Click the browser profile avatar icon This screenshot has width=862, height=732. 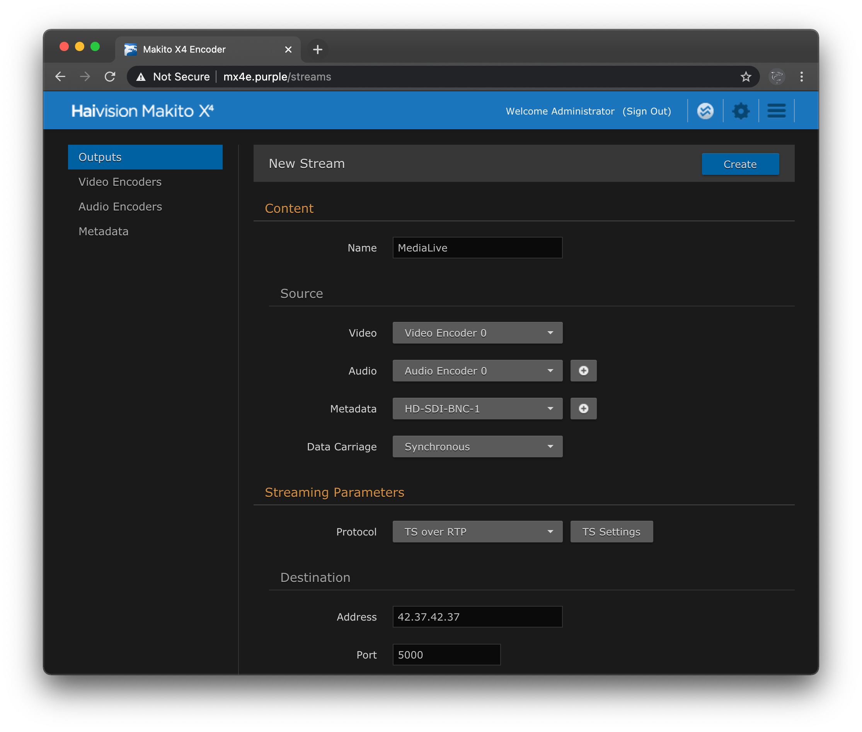tap(777, 77)
